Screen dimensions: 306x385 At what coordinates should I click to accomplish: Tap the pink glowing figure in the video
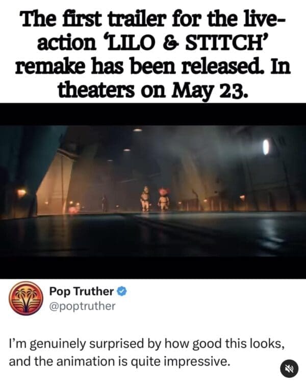[x=73, y=209]
